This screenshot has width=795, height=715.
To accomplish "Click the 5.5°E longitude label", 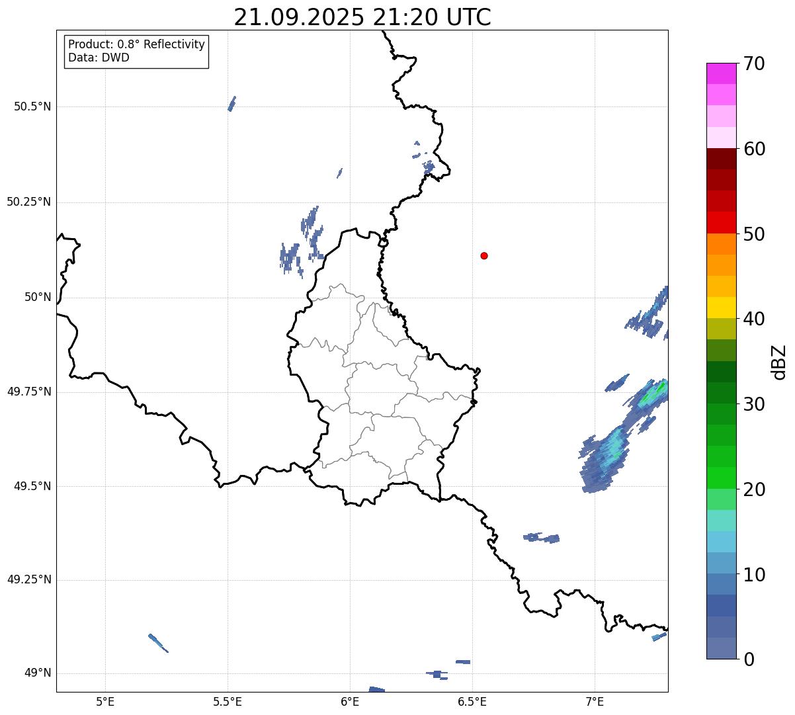I will point(228,702).
